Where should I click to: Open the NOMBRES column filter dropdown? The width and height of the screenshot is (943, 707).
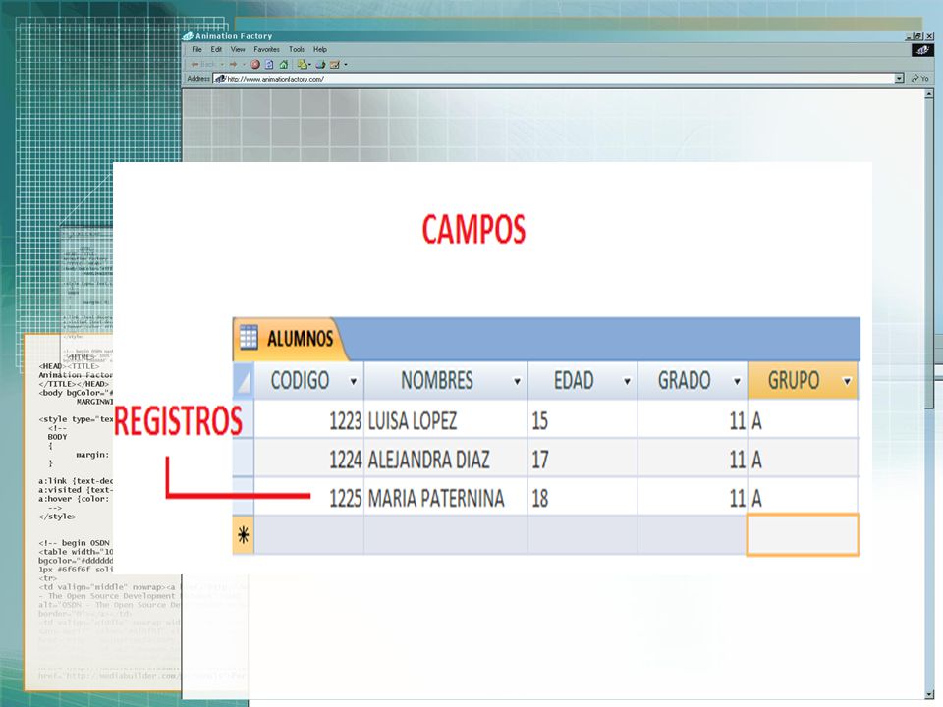(x=517, y=381)
